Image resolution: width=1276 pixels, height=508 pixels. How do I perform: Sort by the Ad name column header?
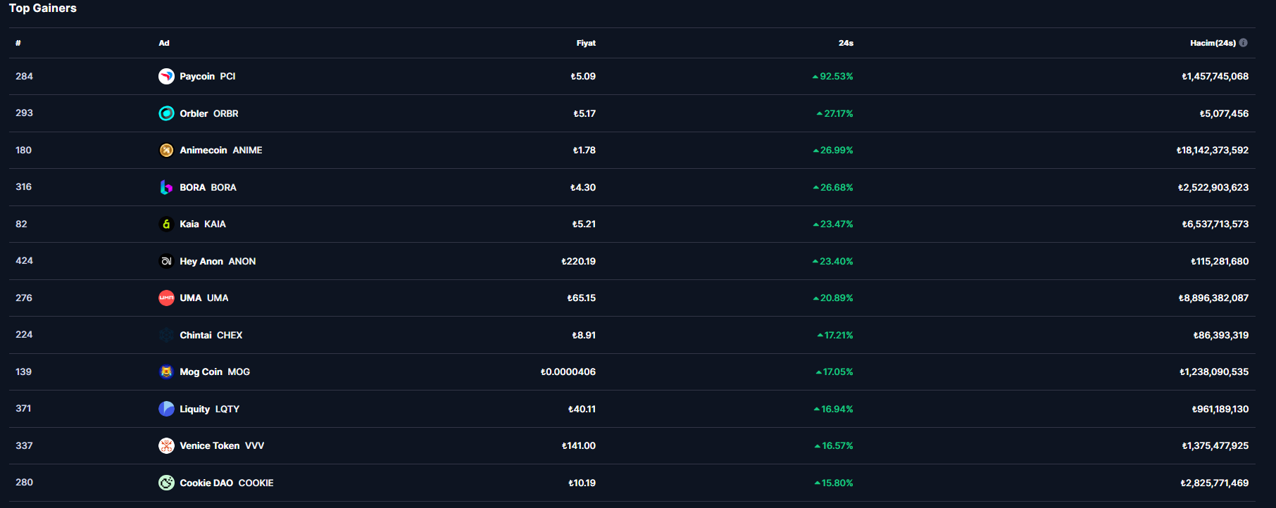point(164,43)
